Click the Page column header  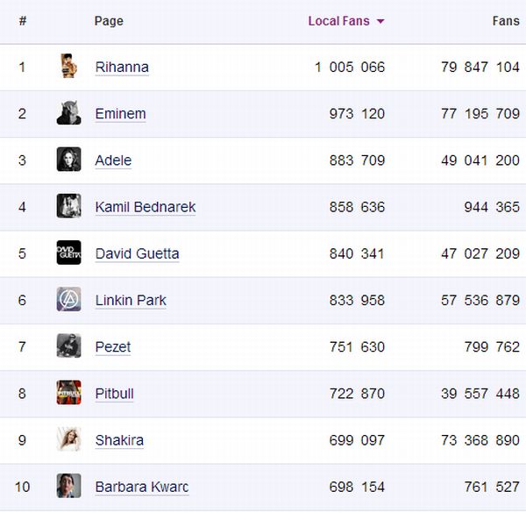[x=109, y=21]
